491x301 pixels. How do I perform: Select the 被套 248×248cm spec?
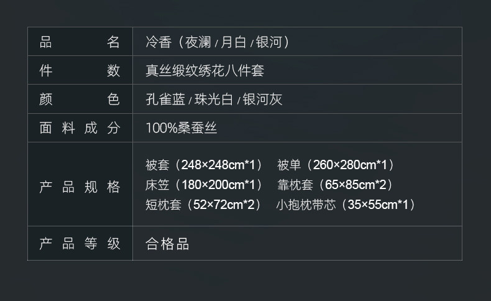pyautogui.click(x=204, y=165)
